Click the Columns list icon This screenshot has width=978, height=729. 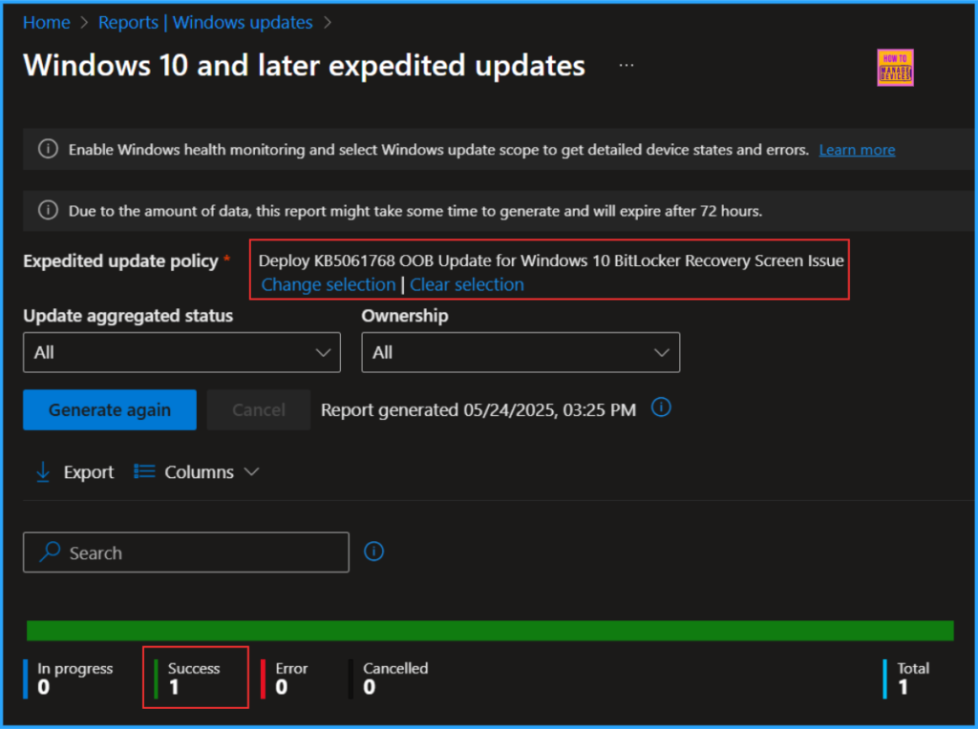coord(144,471)
